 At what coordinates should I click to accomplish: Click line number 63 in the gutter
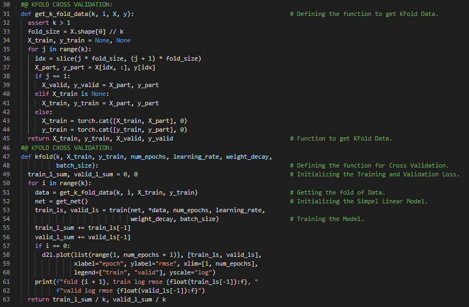[7, 299]
